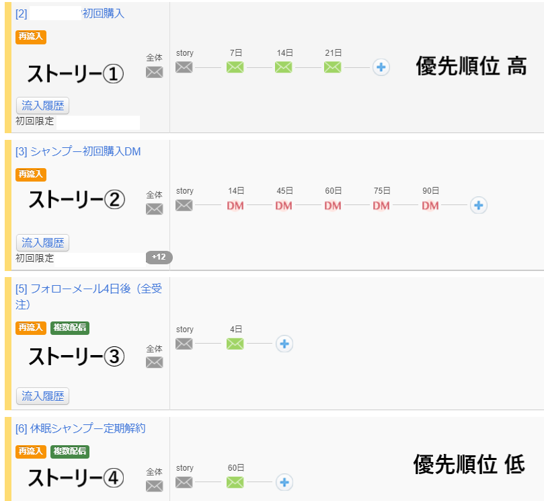The width and height of the screenshot is (544, 501).
Task: Add a step after 90日 DM
Action: point(478,206)
